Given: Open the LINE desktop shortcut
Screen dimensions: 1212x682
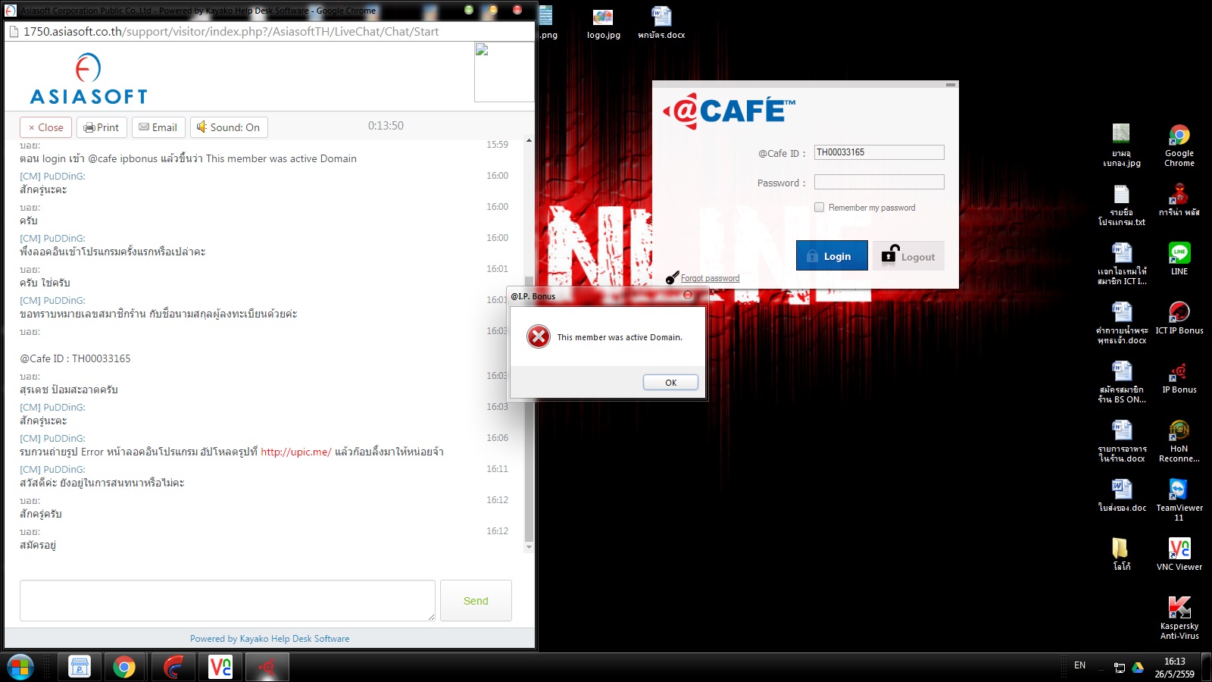Looking at the screenshot, I should click(1179, 258).
